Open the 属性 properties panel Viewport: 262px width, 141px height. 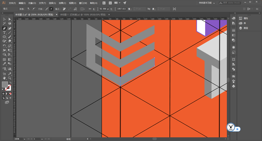[x=243, y=18]
